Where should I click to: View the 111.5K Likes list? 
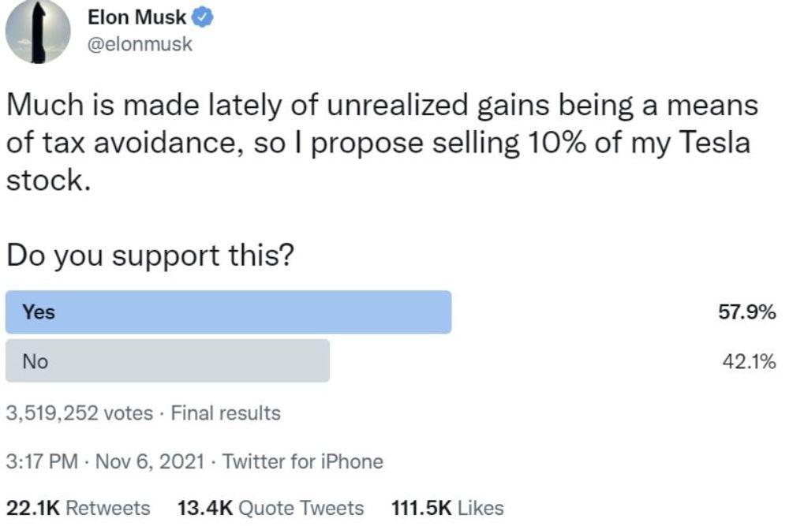click(x=447, y=508)
